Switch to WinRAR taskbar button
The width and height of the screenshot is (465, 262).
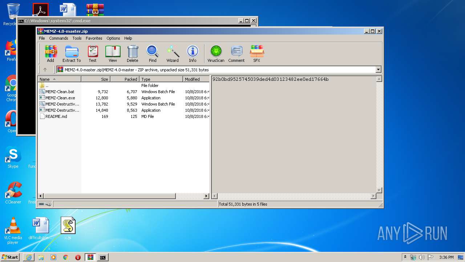[x=90, y=257]
